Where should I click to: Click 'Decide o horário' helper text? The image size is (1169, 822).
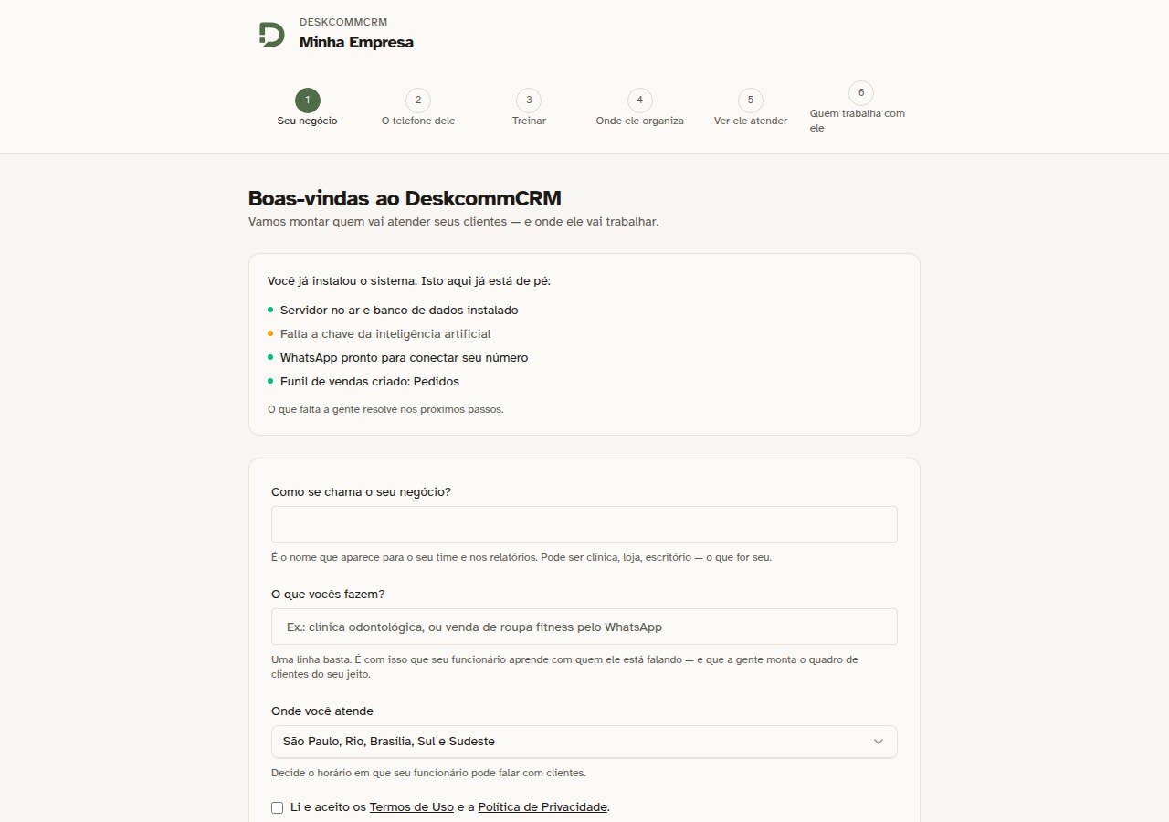[428, 773]
